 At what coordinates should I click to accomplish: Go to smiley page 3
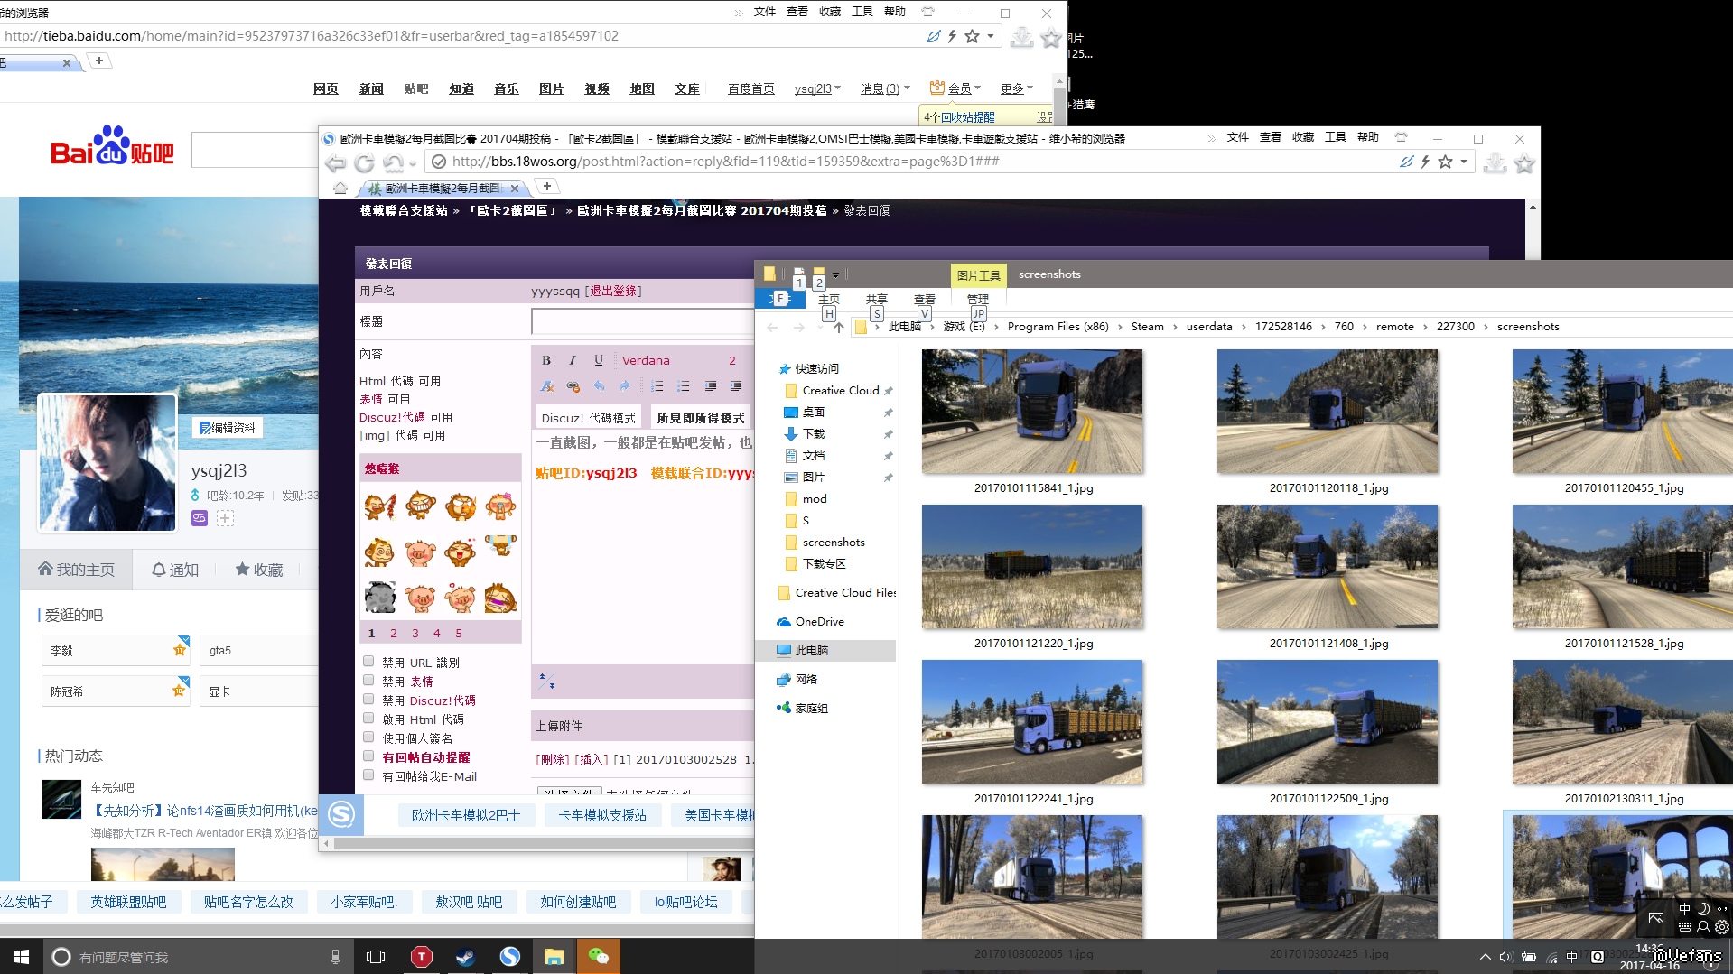(415, 633)
